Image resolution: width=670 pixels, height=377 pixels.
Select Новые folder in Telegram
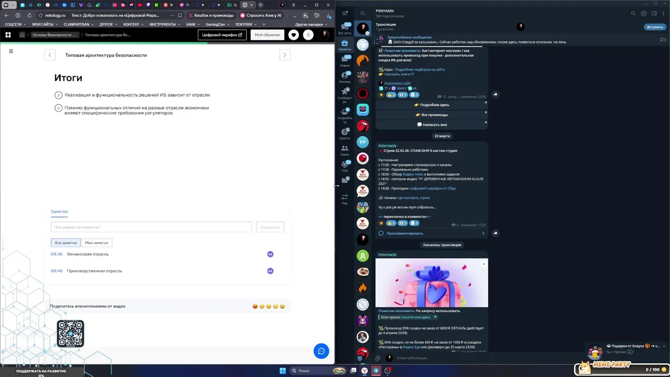click(344, 61)
